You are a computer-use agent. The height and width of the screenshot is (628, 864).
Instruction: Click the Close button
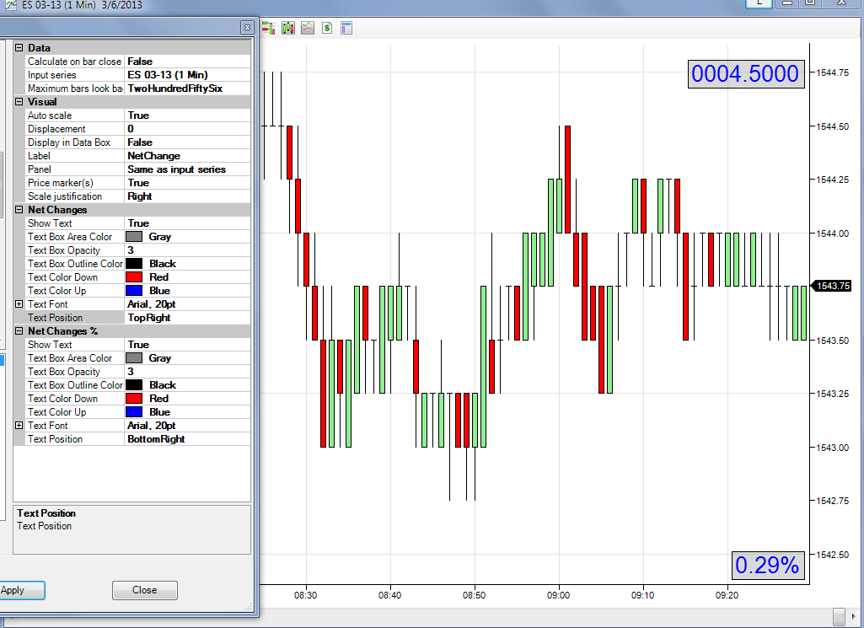tap(144, 590)
